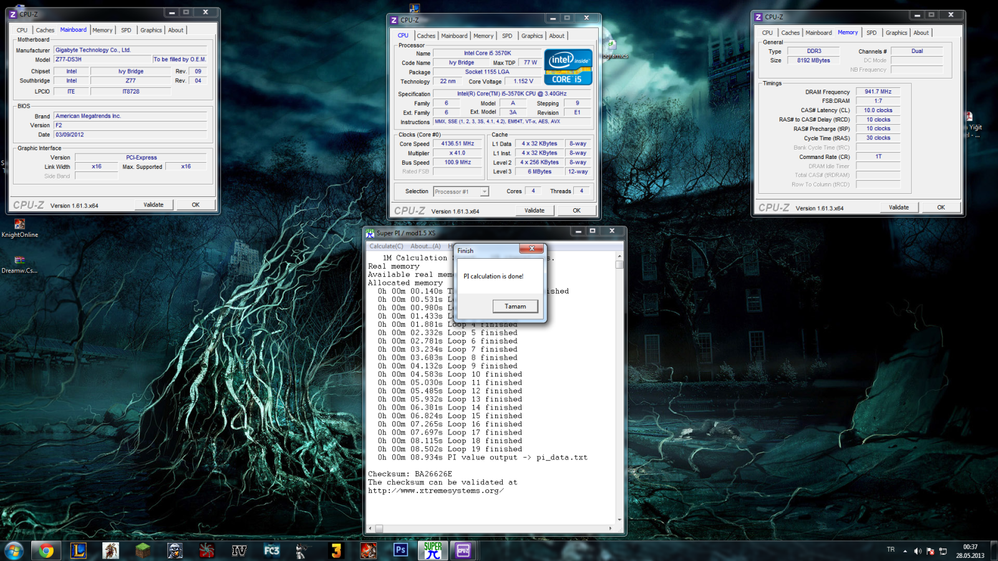Open the red spiral emblem taskbar icon
The image size is (998, 561).
(207, 550)
